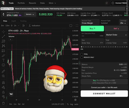Click the TradingView logo on chart
The height and width of the screenshot is (108, 129).
click(x=11, y=94)
